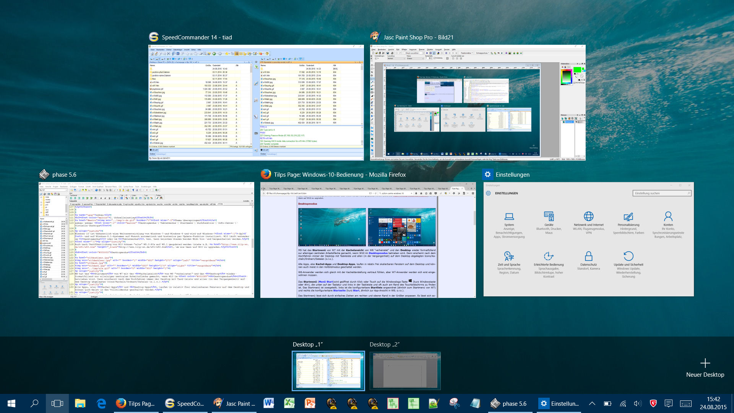Select the SpeedCommander 14 window preview
Screen dimensions: 734x413
click(x=256, y=102)
